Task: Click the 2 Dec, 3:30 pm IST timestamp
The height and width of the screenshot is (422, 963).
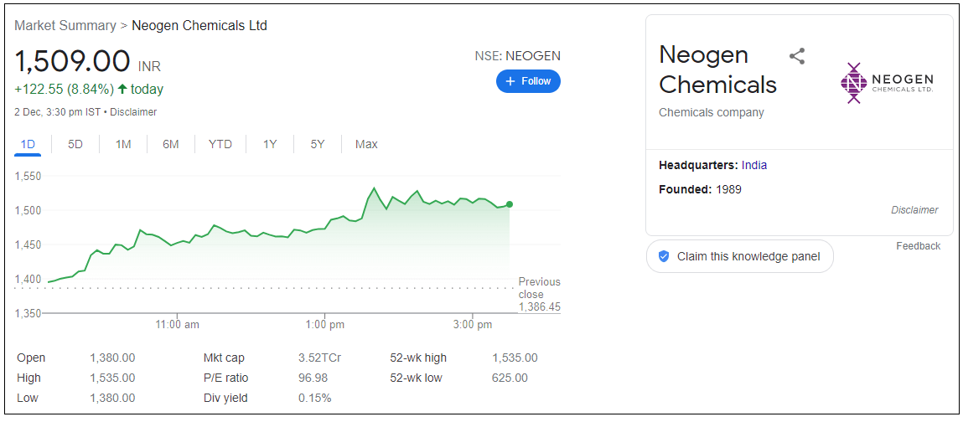Action: (x=59, y=112)
